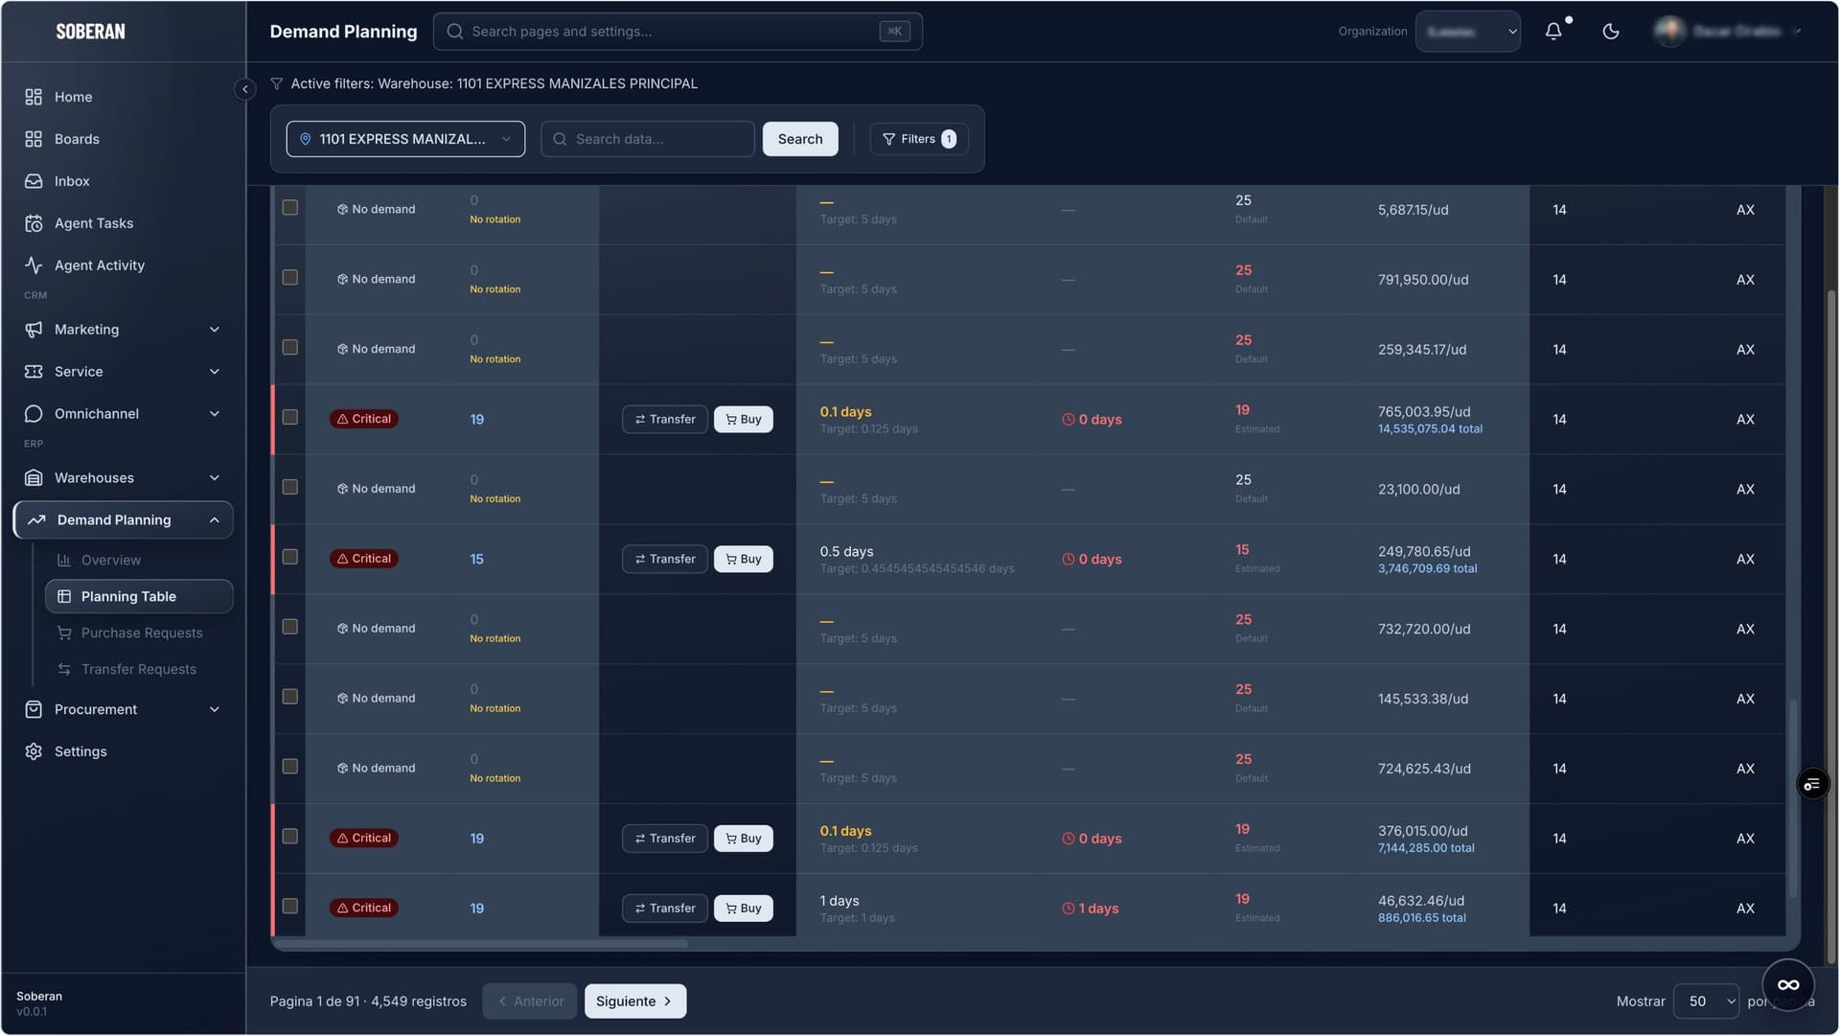1840x1036 pixels.
Task: Click the 14,535,075.04 total link
Action: point(1430,429)
